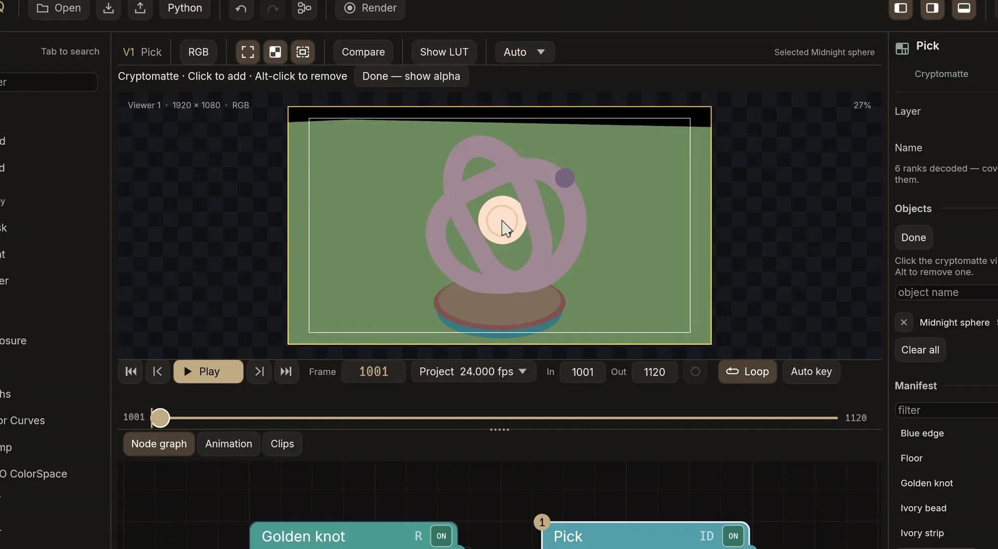The width and height of the screenshot is (998, 549).
Task: Toggle the Loop playback button
Action: (747, 372)
